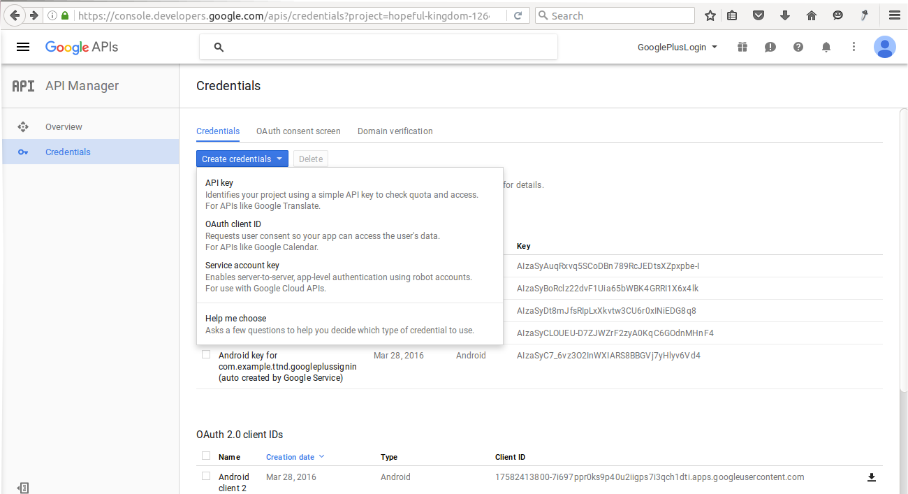Open the browser downloads arrow

point(785,15)
